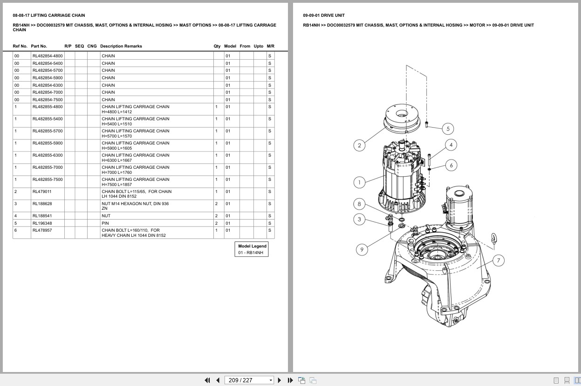Viewport: 581px width, 386px height.
Task: Click the PIN description cell
Action: click(x=157, y=223)
